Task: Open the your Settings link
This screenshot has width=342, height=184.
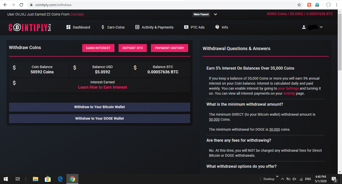Action: [x=288, y=88]
